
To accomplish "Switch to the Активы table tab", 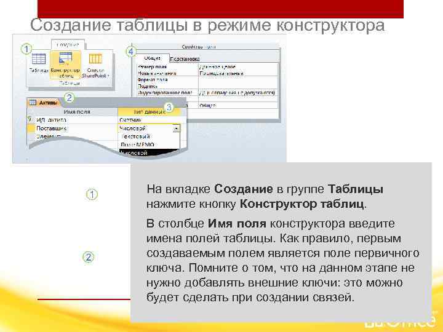I will click(44, 103).
